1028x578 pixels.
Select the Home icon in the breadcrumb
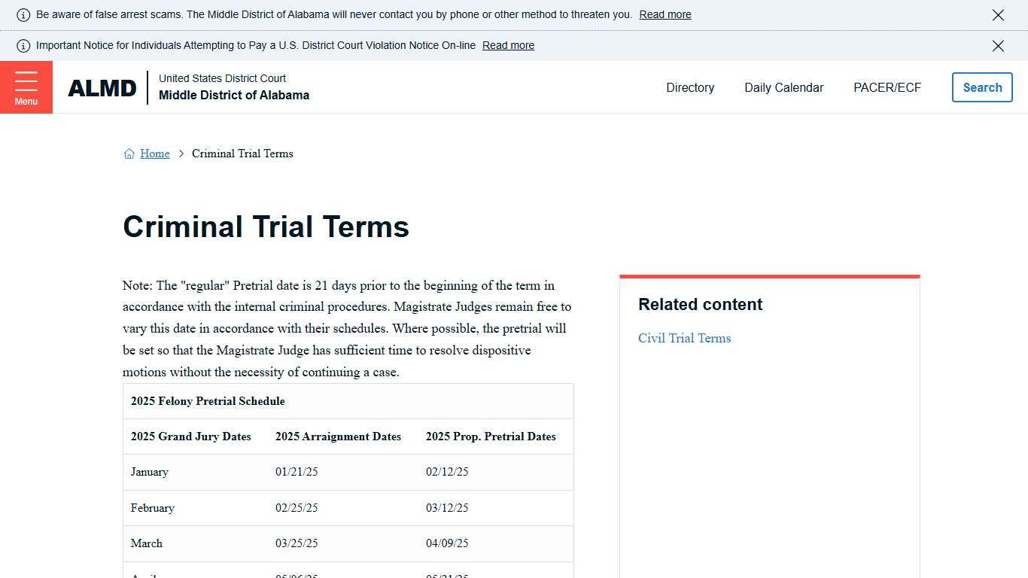tap(129, 153)
